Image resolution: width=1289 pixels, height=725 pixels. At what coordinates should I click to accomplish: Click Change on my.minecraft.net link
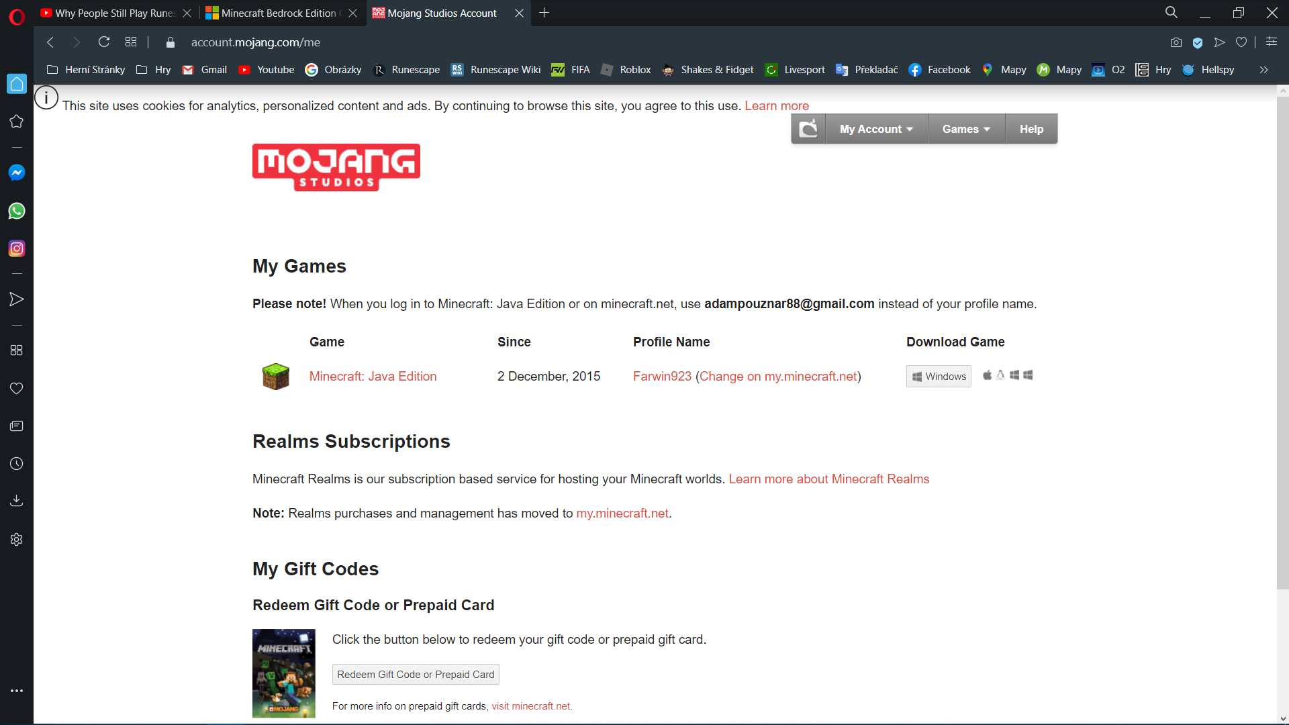(778, 377)
